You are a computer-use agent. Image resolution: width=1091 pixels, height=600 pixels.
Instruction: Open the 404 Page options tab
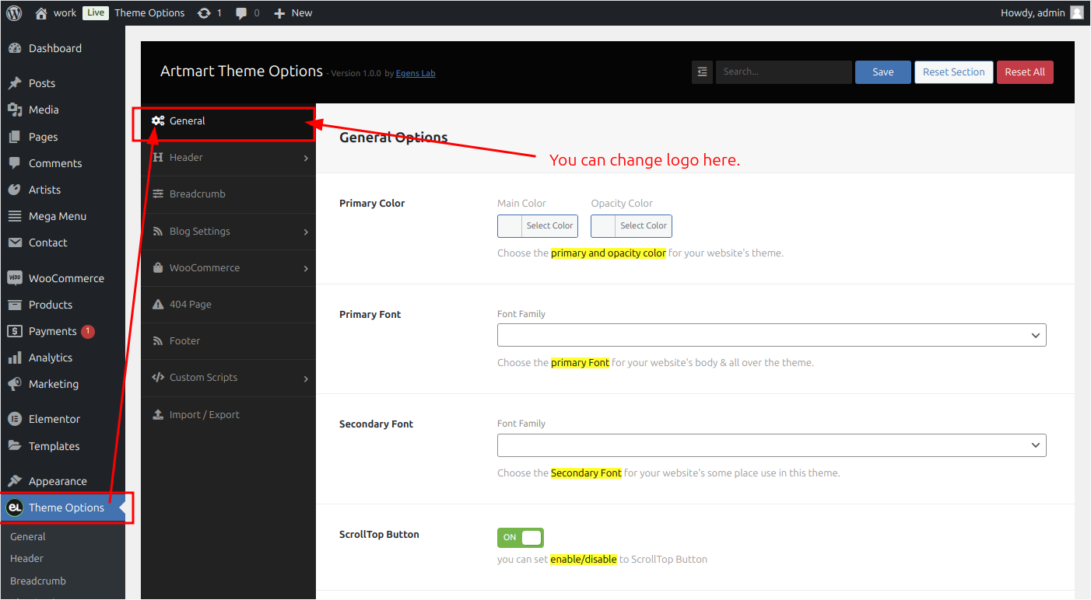pyautogui.click(x=228, y=305)
